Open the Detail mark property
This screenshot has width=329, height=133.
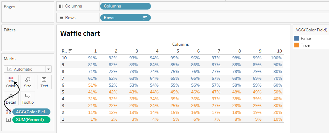click(11, 98)
